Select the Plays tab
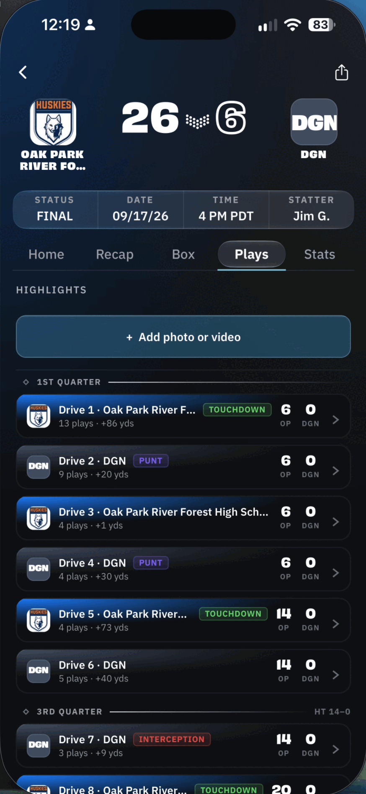366x794 pixels. (252, 254)
